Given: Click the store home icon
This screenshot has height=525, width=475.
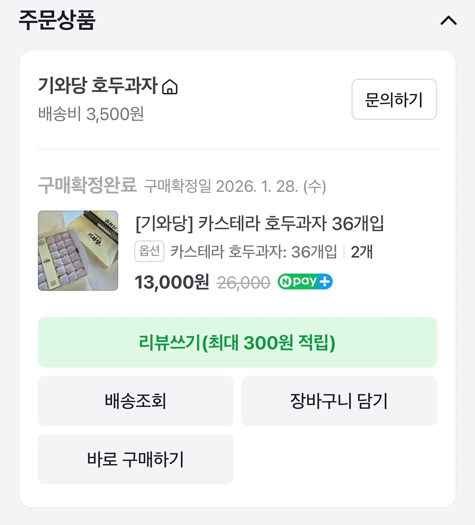Looking at the screenshot, I should 170,87.
